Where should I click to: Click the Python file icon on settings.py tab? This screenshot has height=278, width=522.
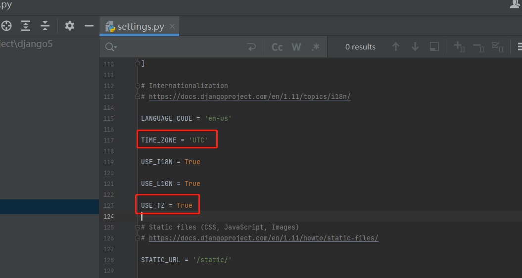coord(110,27)
